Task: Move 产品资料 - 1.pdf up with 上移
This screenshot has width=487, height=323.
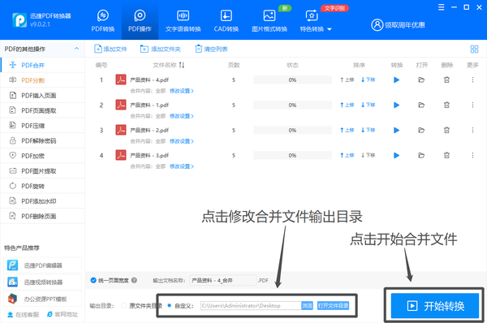Action: (x=347, y=105)
